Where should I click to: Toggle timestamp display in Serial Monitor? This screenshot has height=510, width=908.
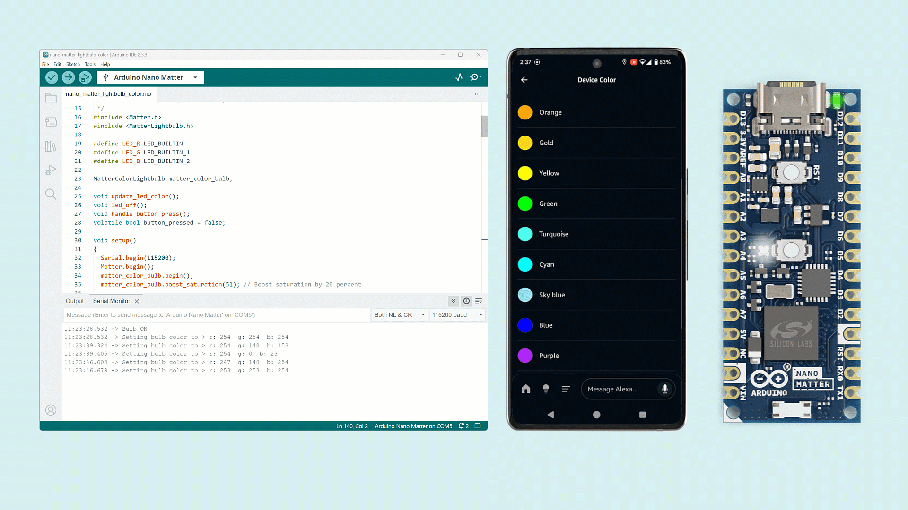coord(466,301)
